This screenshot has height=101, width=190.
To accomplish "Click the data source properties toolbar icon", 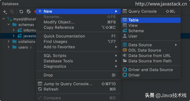I will coord(29,12).
